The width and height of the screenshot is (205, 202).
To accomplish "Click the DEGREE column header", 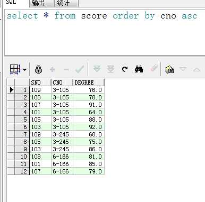I will (x=89, y=82).
